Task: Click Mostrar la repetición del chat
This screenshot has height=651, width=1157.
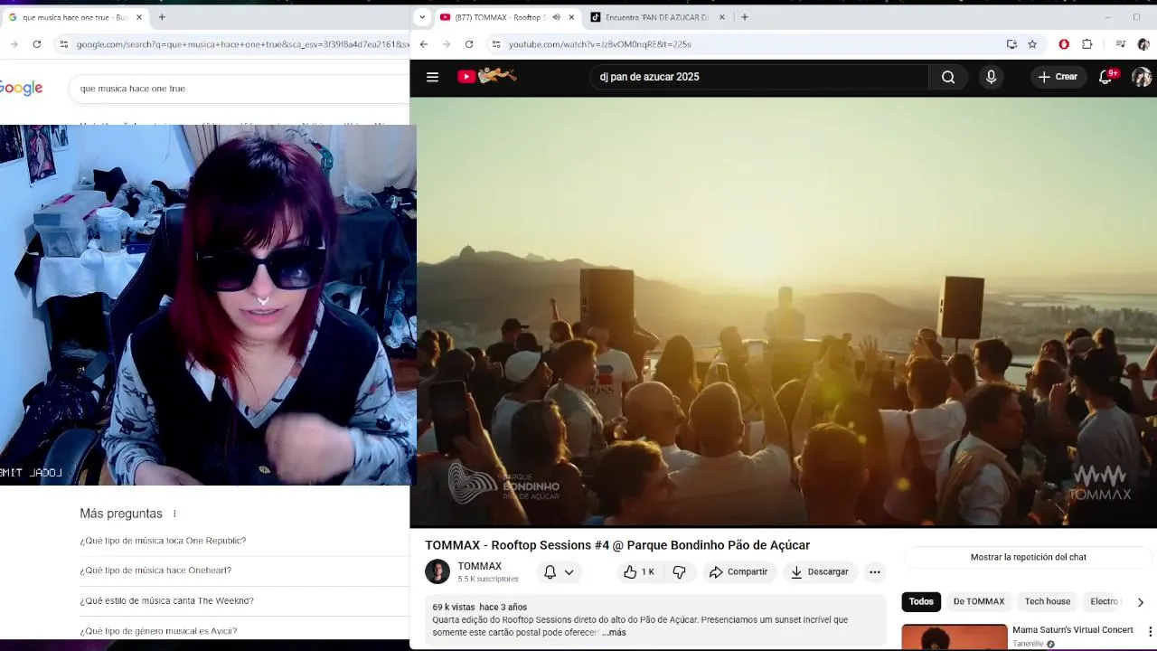Action: coord(1028,558)
